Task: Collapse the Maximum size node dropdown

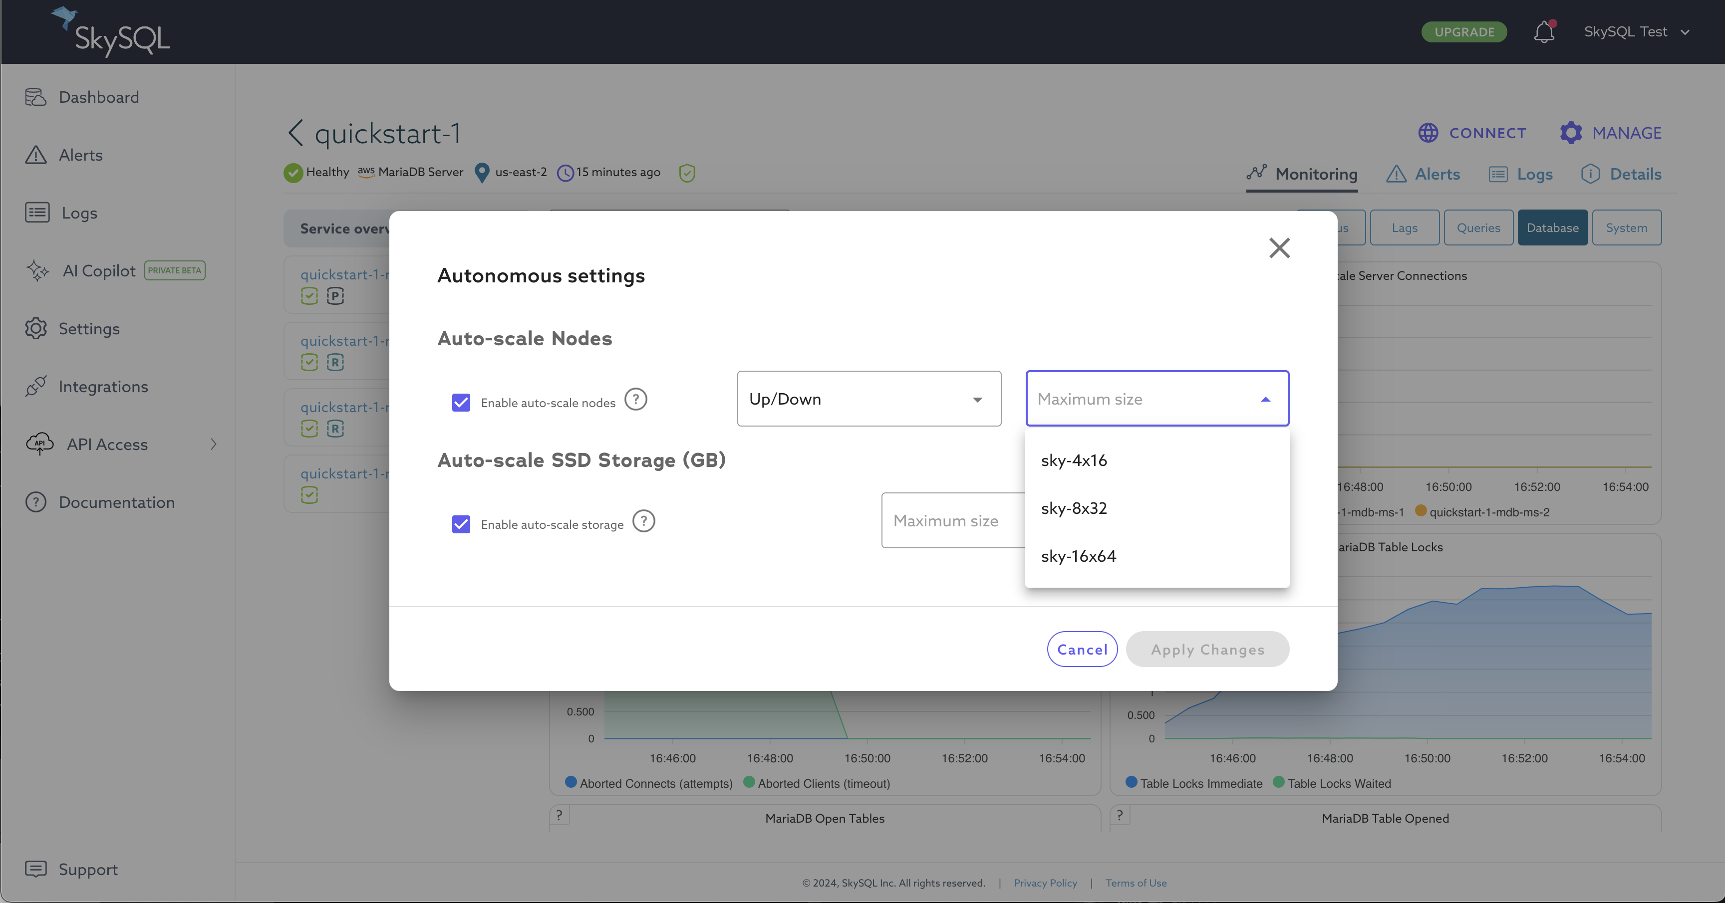Action: pyautogui.click(x=1265, y=400)
